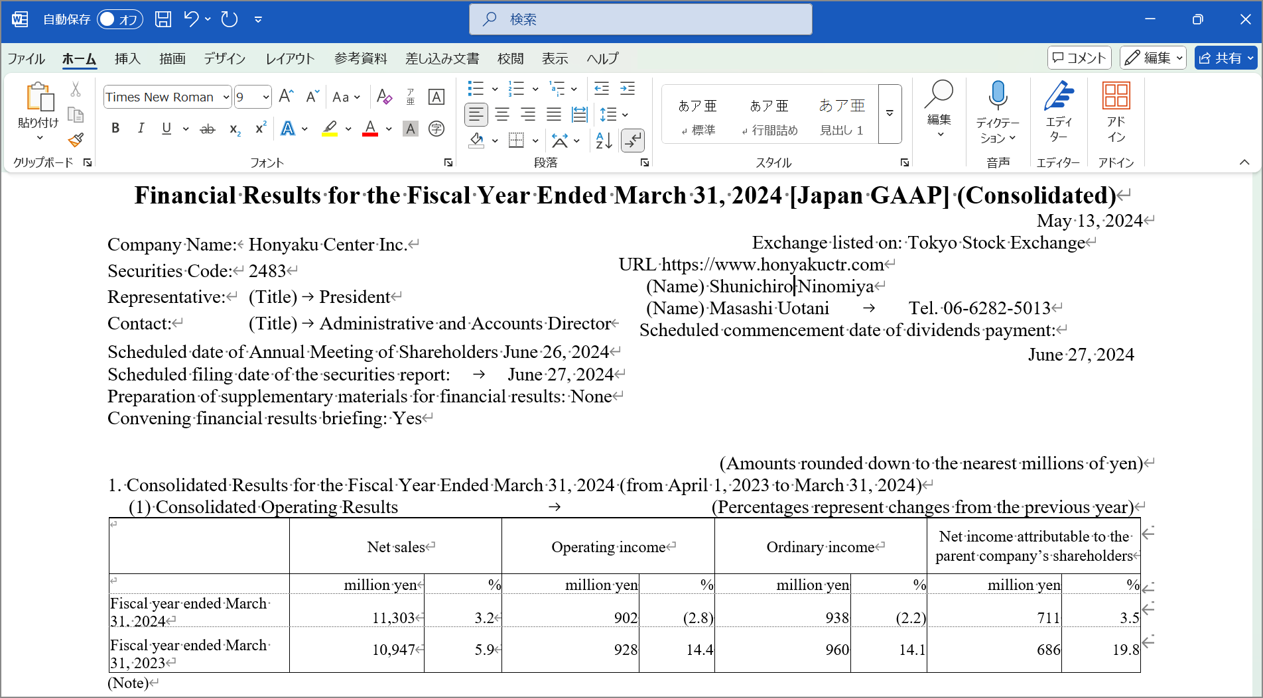Open the Editor review tool
The height and width of the screenshot is (698, 1263).
coord(1059,111)
